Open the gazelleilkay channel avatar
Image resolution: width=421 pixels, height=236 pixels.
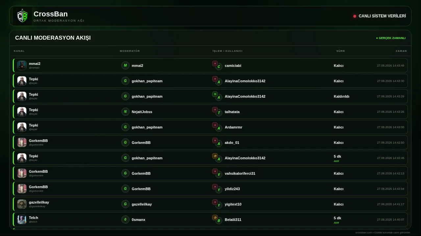pyautogui.click(x=22, y=204)
